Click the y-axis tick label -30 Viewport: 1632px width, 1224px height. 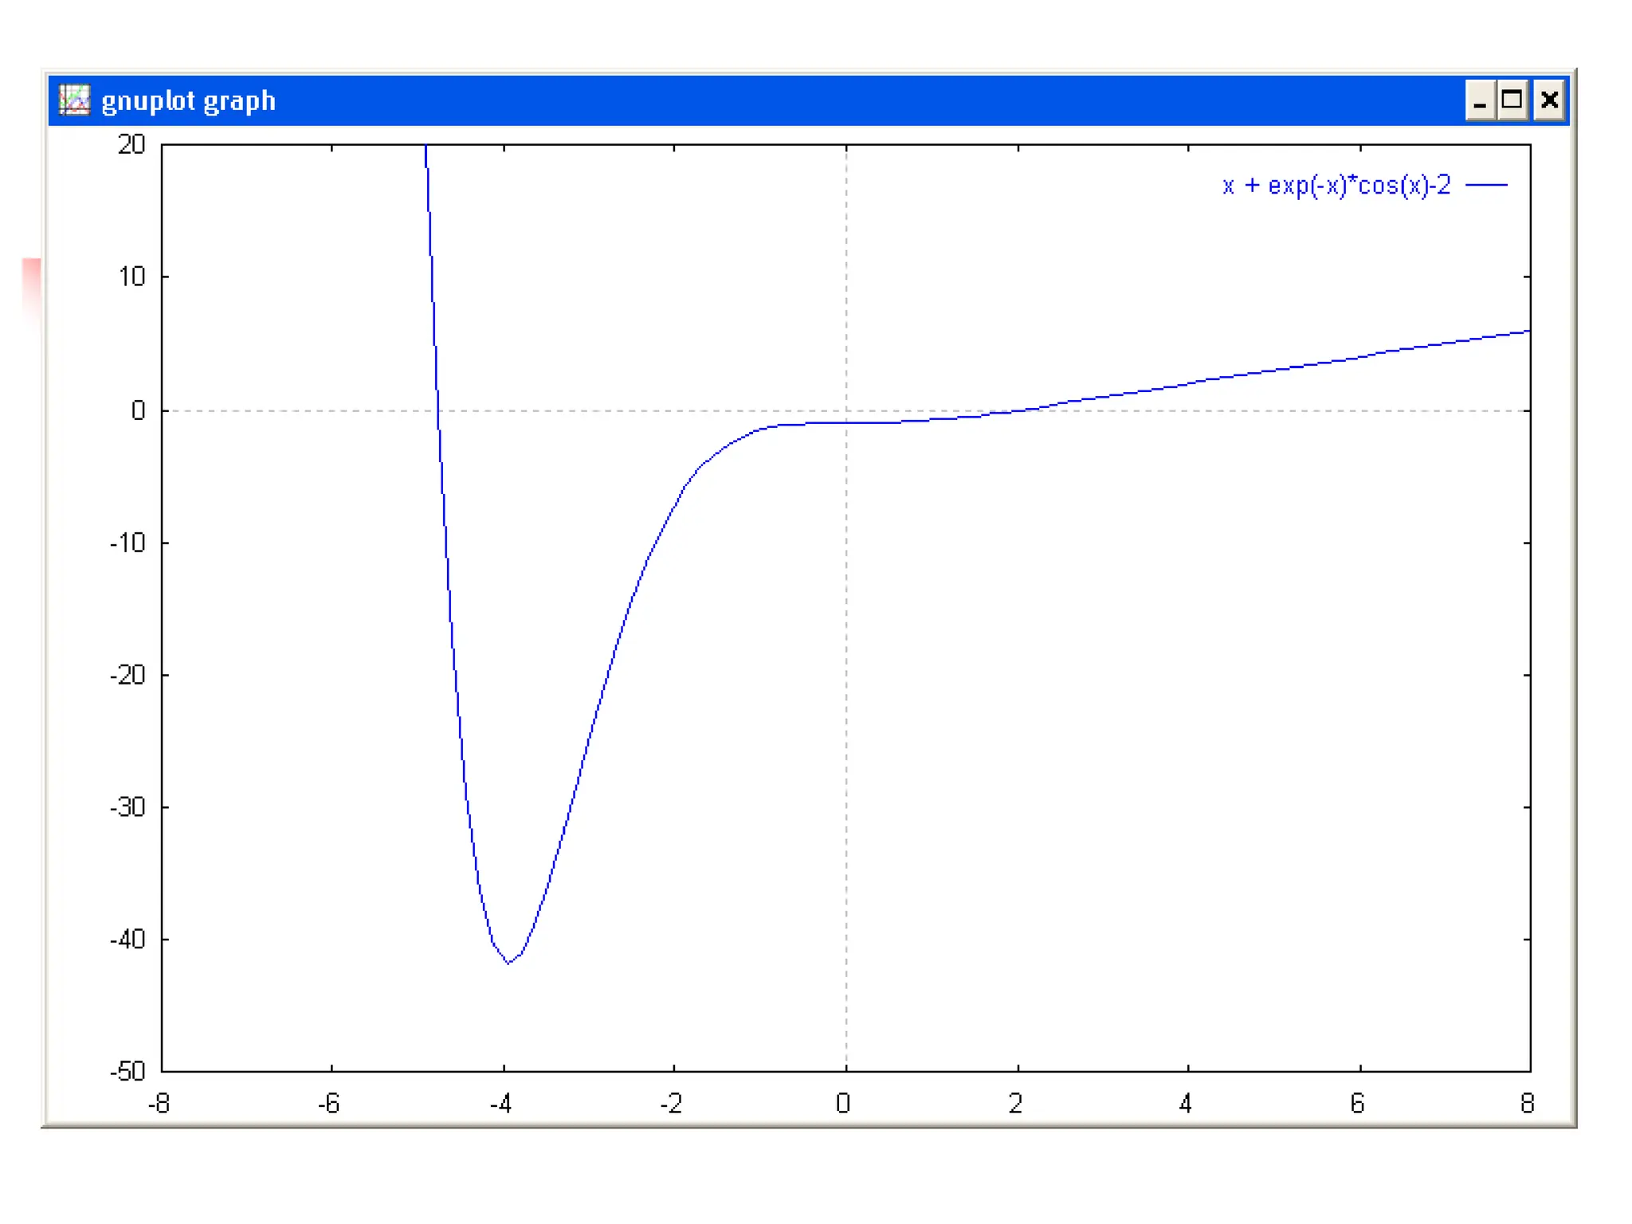pyautogui.click(x=127, y=807)
